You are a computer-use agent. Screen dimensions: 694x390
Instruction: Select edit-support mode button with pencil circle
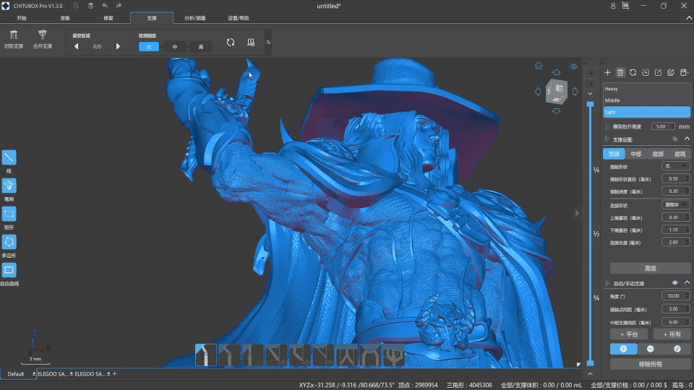pos(677,349)
